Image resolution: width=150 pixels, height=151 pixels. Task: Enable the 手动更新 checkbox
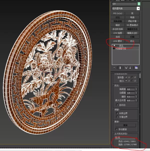(117, 129)
